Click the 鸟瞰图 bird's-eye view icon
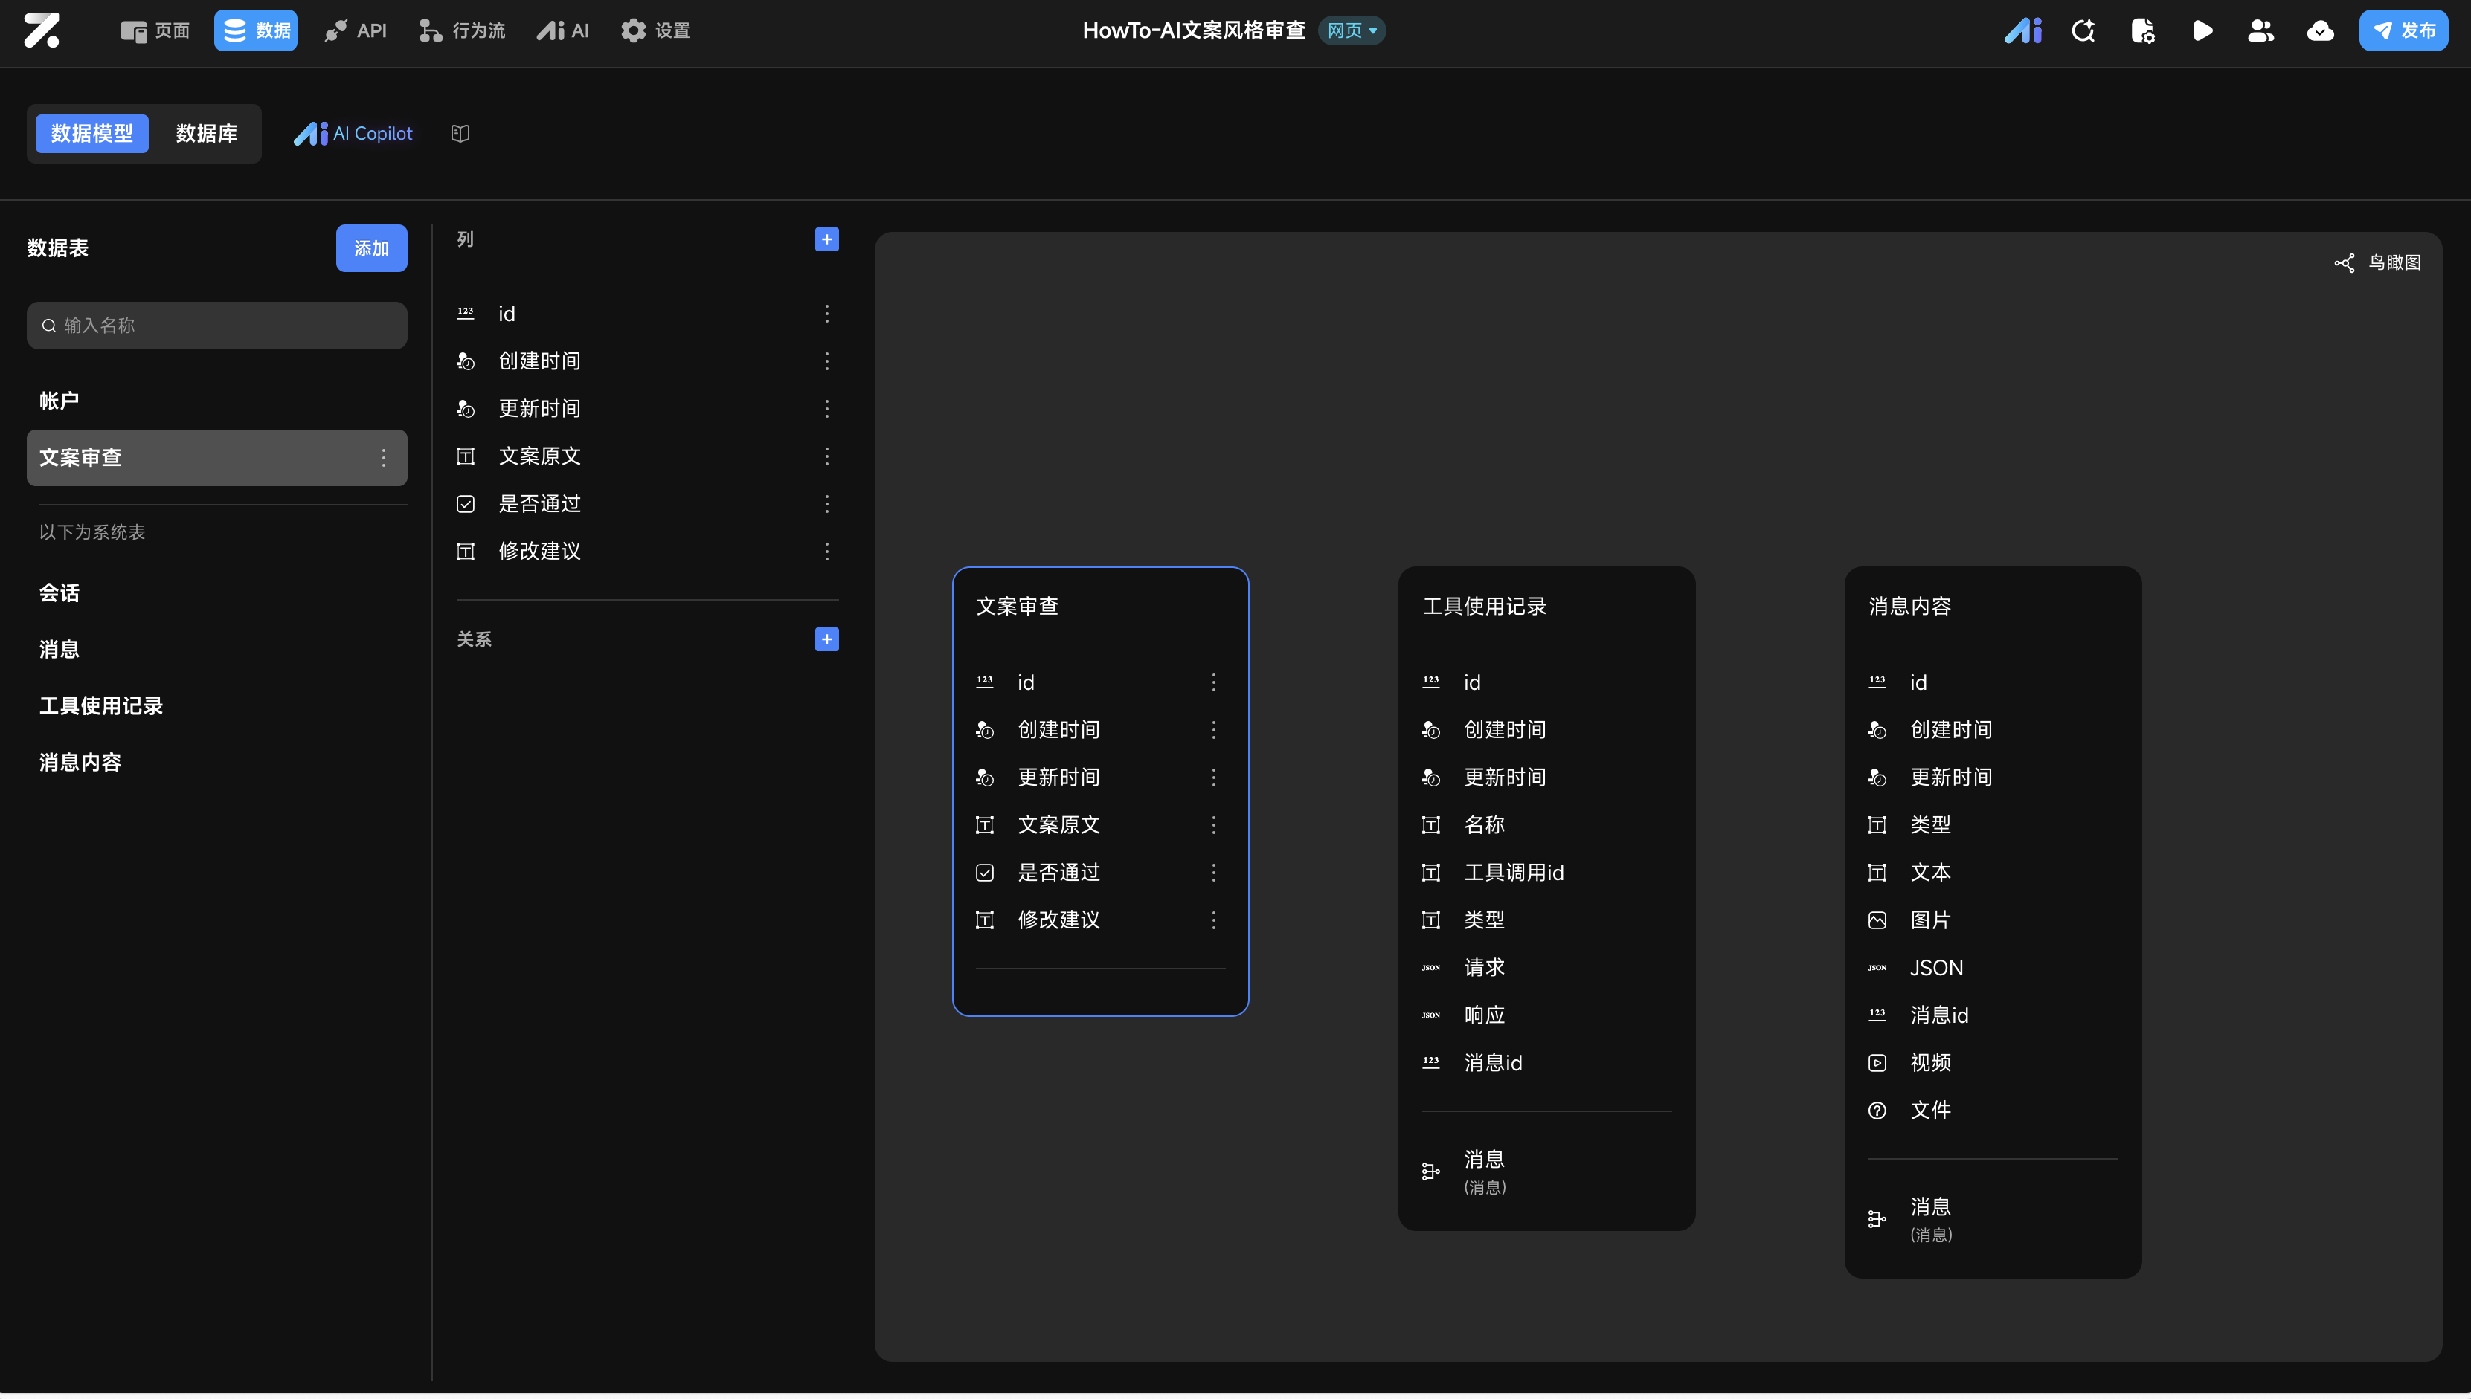The image size is (2471, 1399). click(2344, 263)
